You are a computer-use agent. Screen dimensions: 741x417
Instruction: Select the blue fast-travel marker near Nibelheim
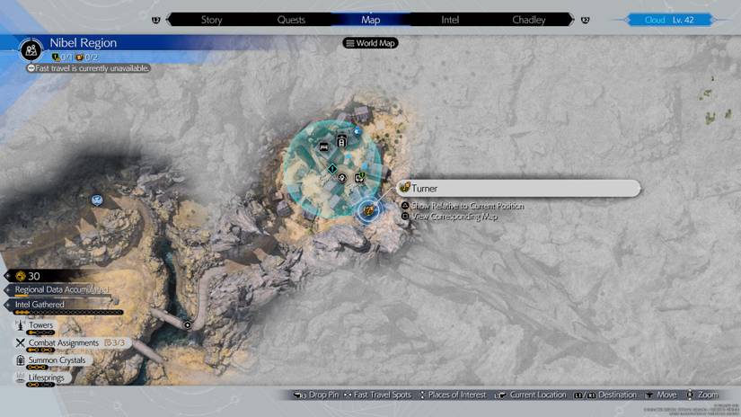point(357,131)
